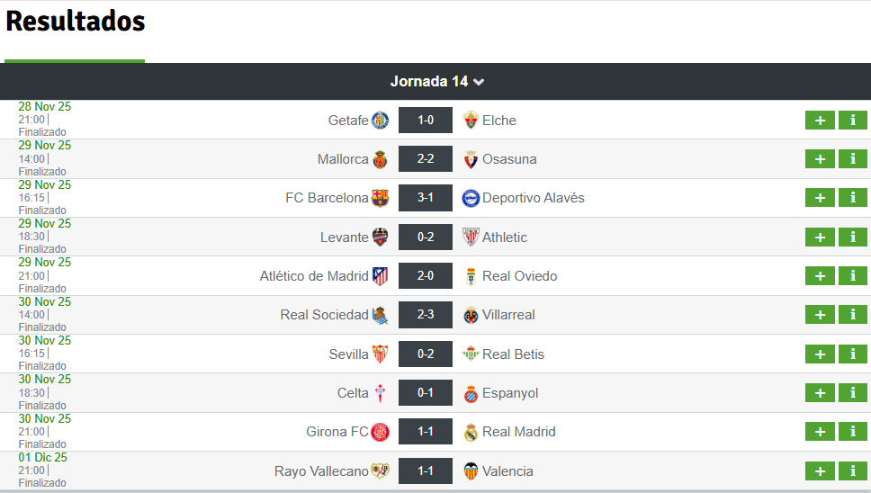Click the Valencia bat crest icon
The height and width of the screenshot is (493, 871).
coord(471,471)
